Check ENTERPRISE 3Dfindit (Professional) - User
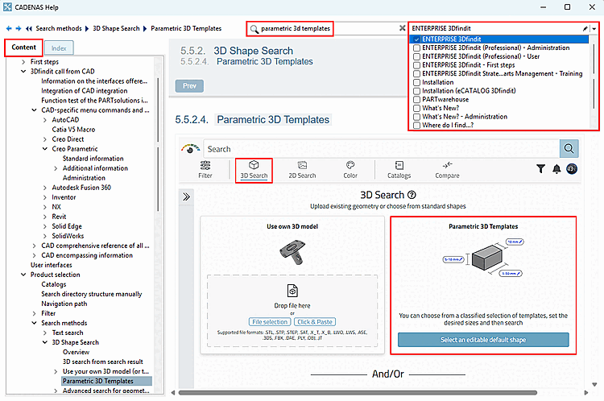 click(x=416, y=56)
